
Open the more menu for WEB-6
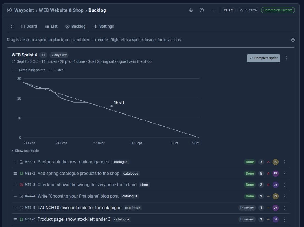pos(285,219)
